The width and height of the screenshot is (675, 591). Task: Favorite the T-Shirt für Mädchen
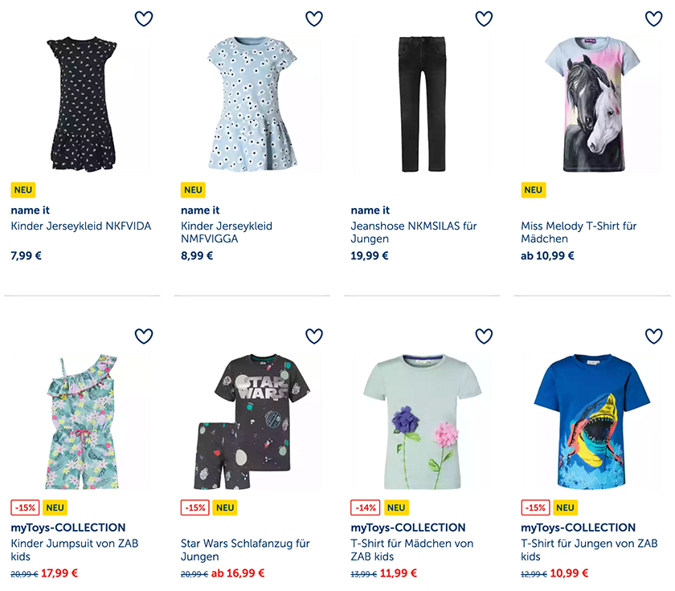484,336
